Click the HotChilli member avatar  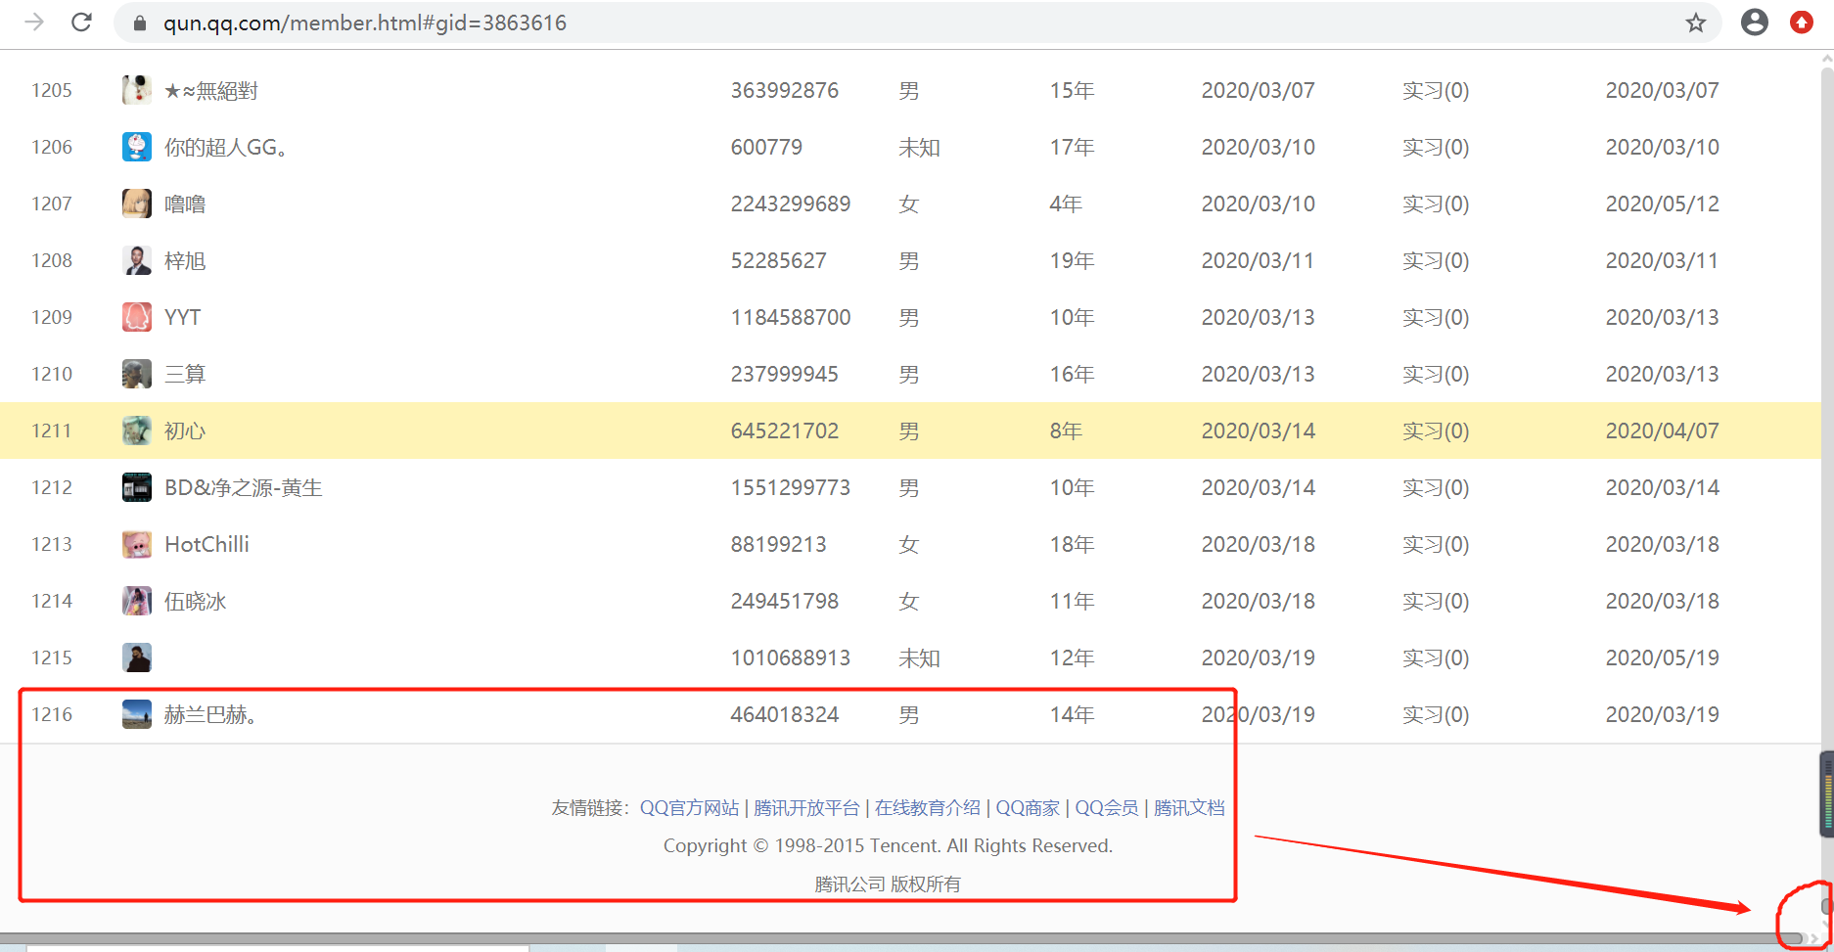(136, 544)
